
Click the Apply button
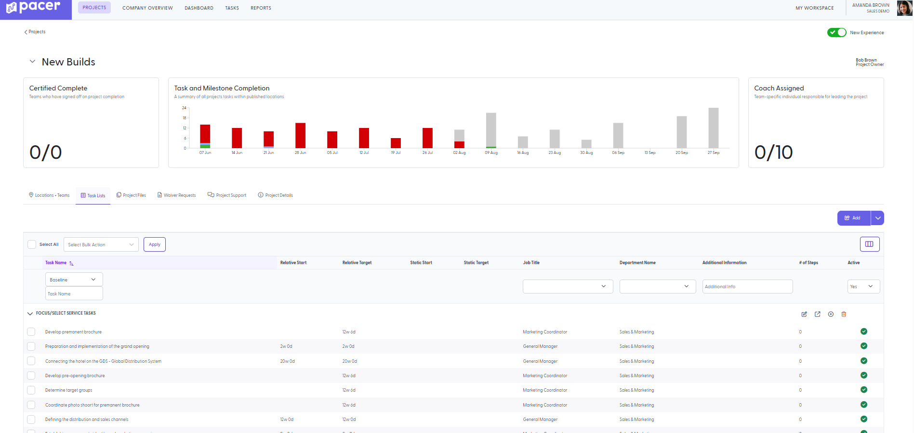point(155,244)
